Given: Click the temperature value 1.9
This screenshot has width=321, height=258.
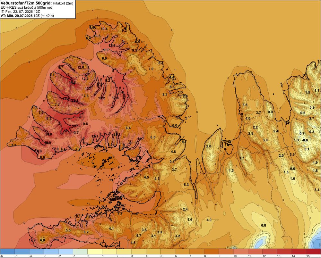Looking at the screenshot, I should coord(316,162).
